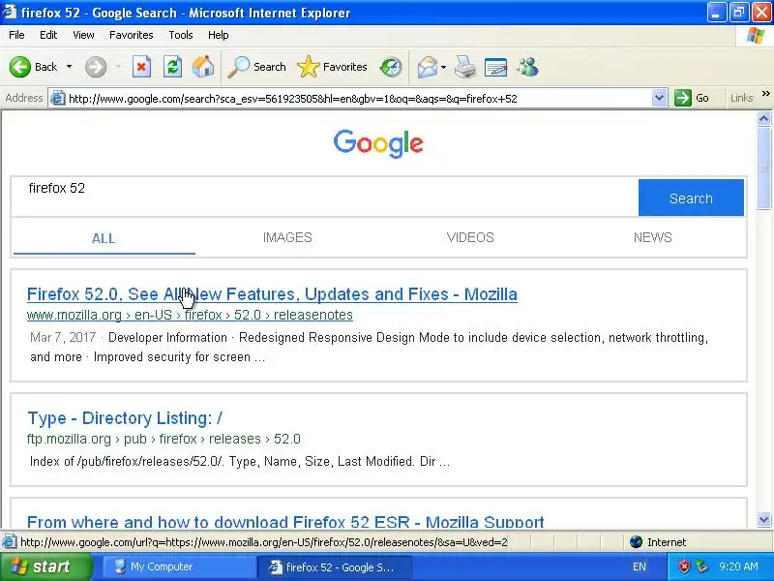Click the page icon in address bar
The width and height of the screenshot is (774, 581).
pyautogui.click(x=58, y=98)
